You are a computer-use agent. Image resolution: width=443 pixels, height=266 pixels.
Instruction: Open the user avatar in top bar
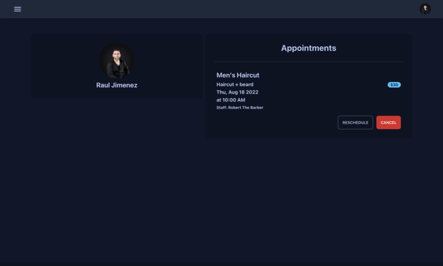click(425, 9)
